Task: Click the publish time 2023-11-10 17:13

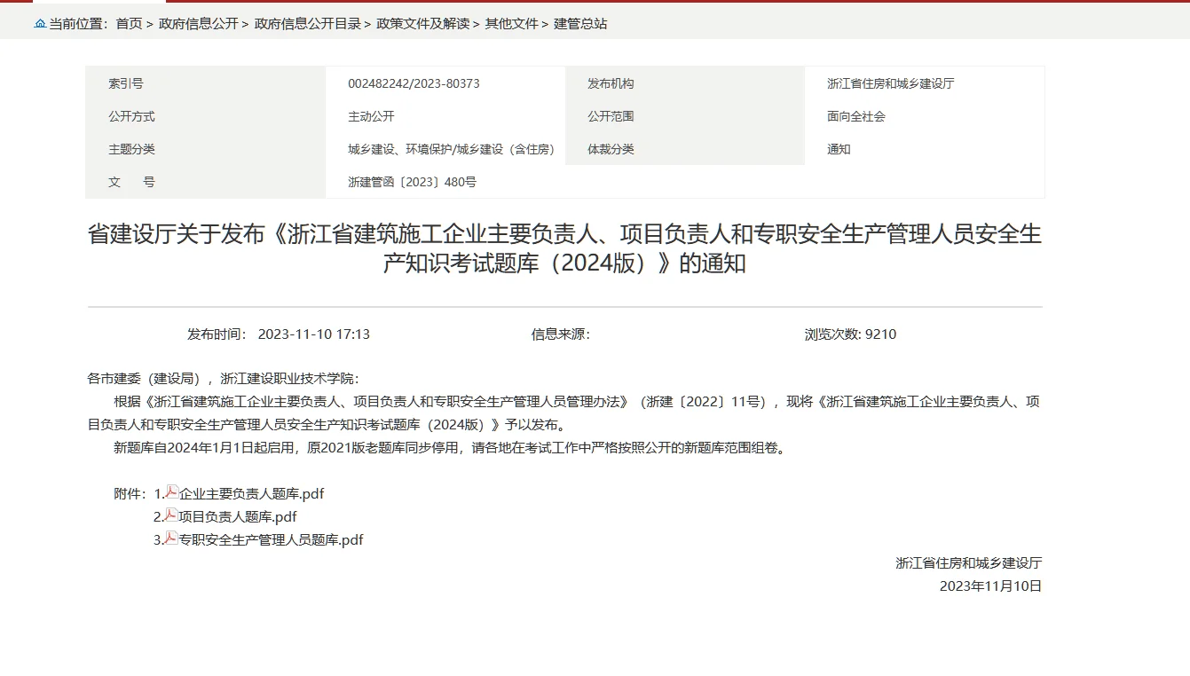Action: click(x=316, y=334)
